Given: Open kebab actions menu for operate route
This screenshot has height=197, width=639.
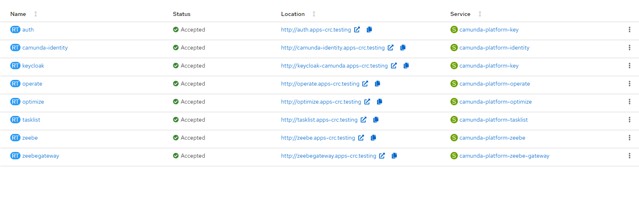Looking at the screenshot, I should click(629, 84).
